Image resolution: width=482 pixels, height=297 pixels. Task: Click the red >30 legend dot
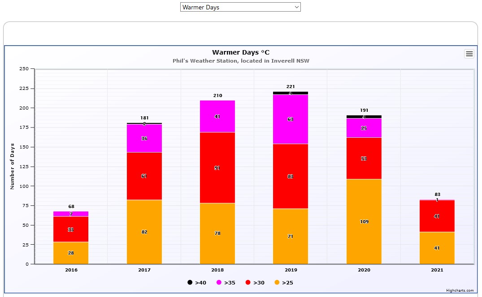[248, 283]
